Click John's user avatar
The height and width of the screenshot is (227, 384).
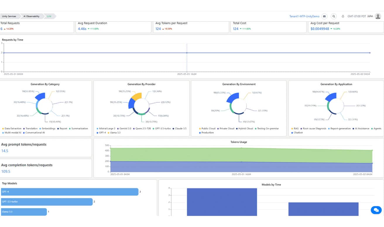click(x=378, y=16)
